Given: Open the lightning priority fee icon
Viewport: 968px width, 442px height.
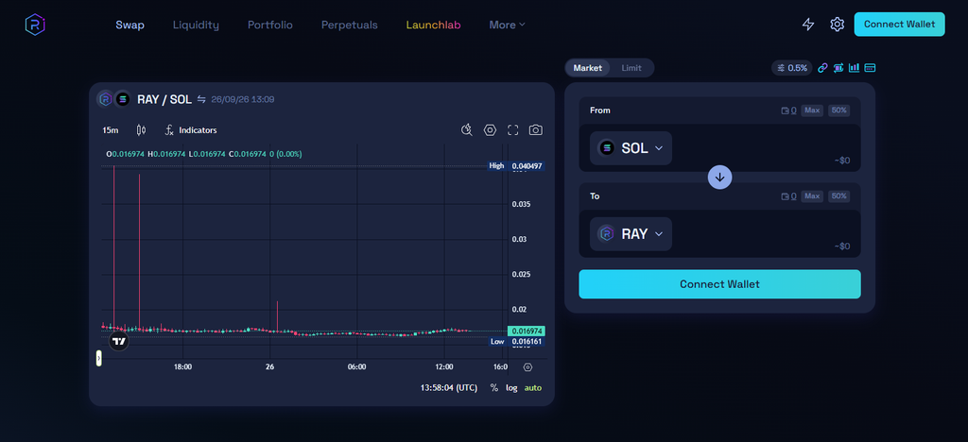Looking at the screenshot, I should [807, 24].
